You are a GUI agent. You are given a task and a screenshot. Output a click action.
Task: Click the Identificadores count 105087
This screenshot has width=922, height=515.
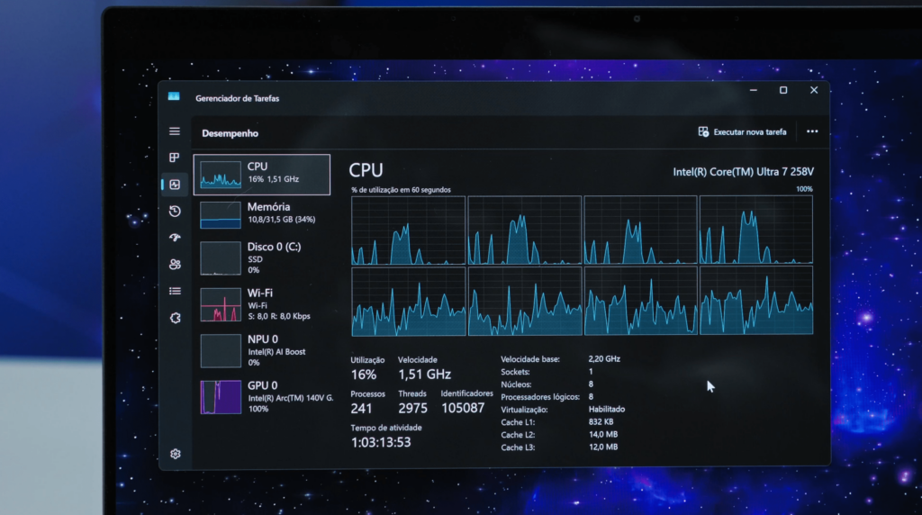(x=463, y=408)
